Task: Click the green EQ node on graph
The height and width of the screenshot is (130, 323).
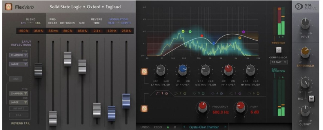Action: (x=190, y=32)
